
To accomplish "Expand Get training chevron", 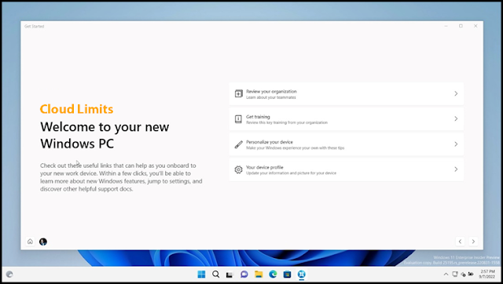I will (x=456, y=118).
